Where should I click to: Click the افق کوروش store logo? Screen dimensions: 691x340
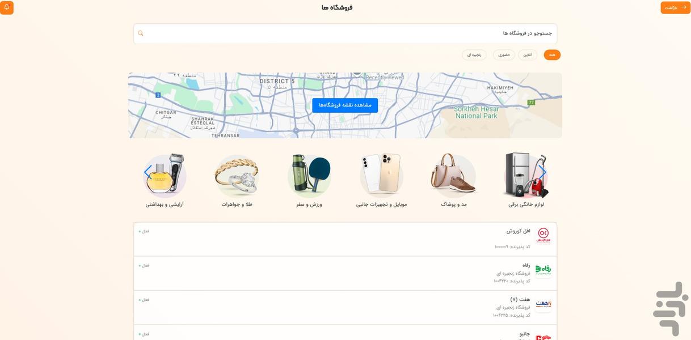click(x=543, y=235)
